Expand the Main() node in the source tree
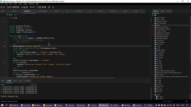 pyautogui.click(x=153, y=25)
